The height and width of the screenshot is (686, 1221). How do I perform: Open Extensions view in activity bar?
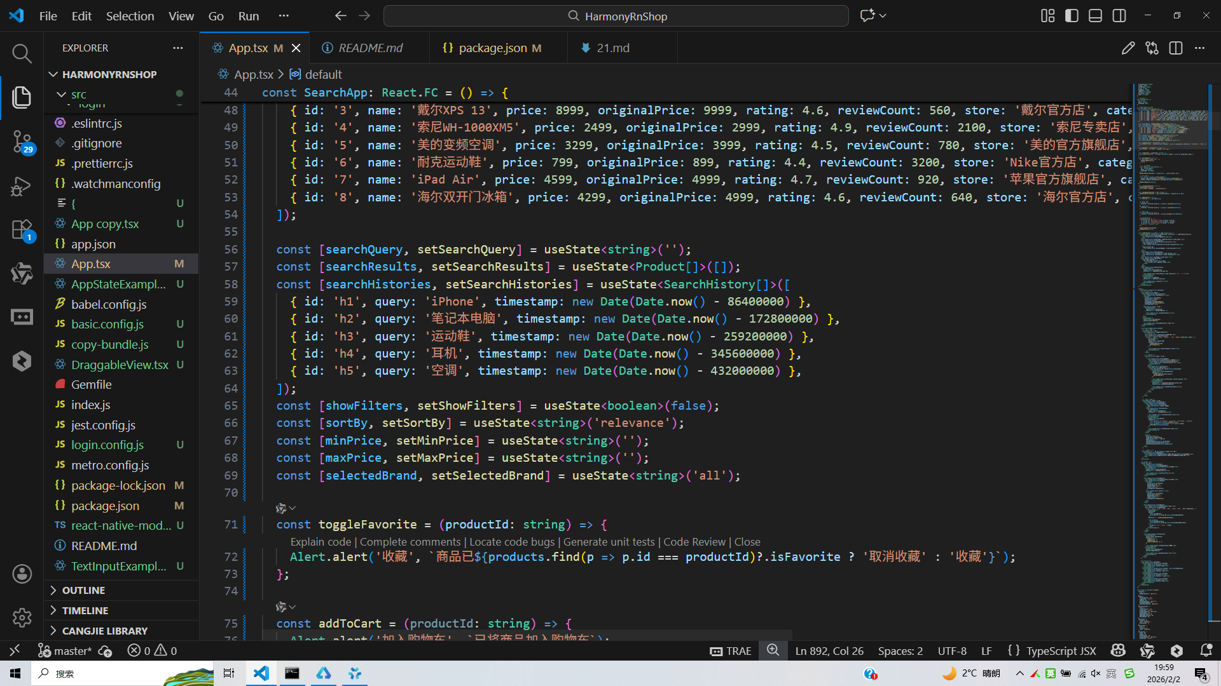tap(22, 230)
